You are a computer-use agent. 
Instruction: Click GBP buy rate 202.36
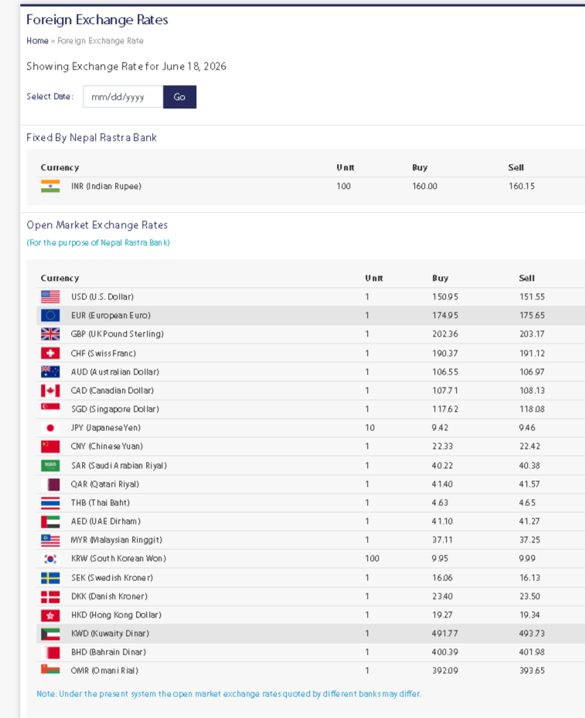[445, 333]
